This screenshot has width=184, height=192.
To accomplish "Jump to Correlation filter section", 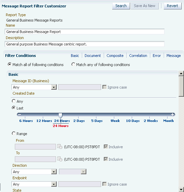I will click(138, 56).
